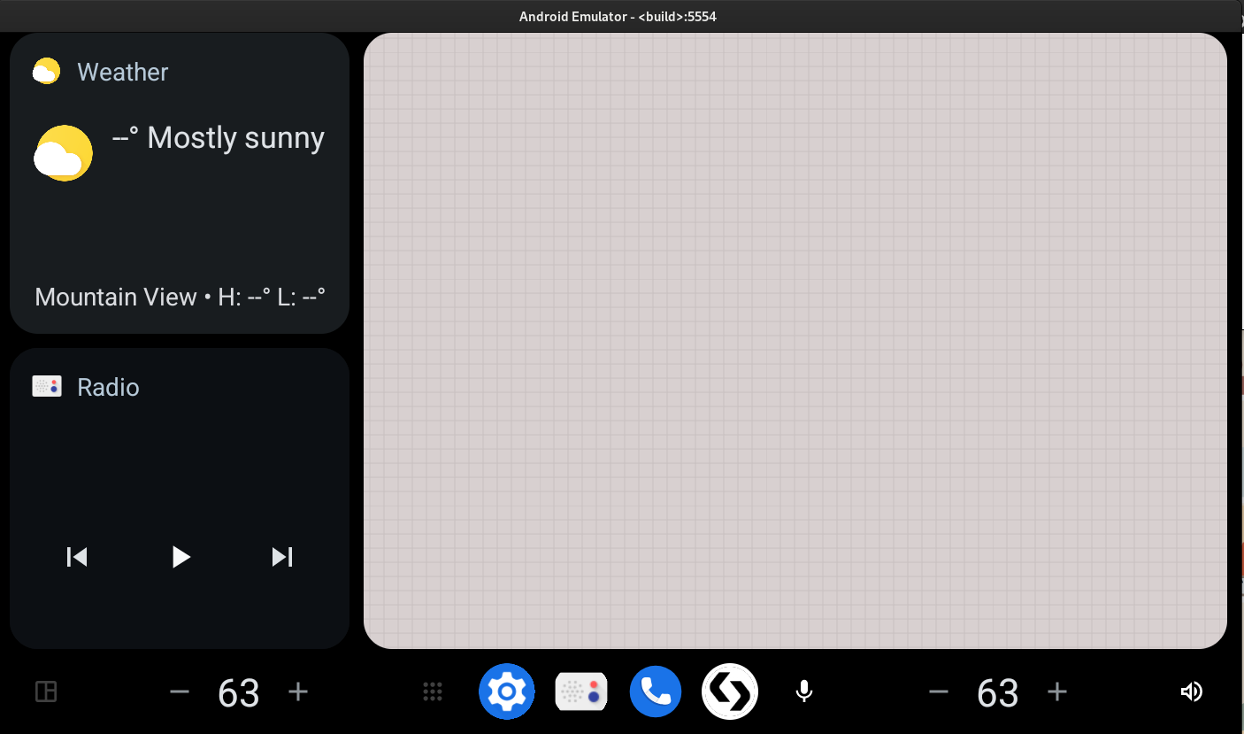
Task: Go to the previous radio station
Action: 78,557
